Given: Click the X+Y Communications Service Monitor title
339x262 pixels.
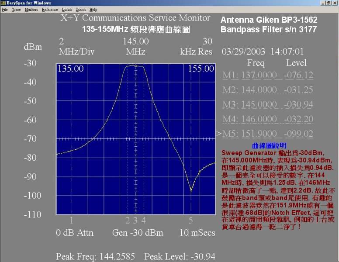Looking at the screenshot, I should tap(135, 18).
